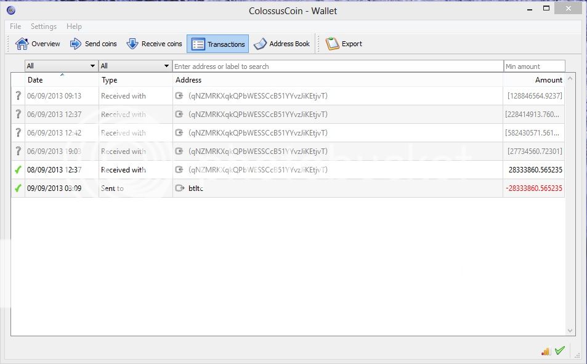Open the Address Book icon
This screenshot has height=364, width=587.
coord(260,44)
